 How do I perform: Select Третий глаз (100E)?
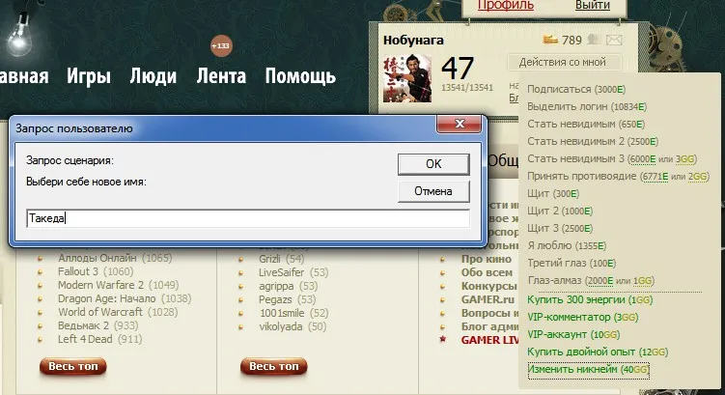(572, 264)
